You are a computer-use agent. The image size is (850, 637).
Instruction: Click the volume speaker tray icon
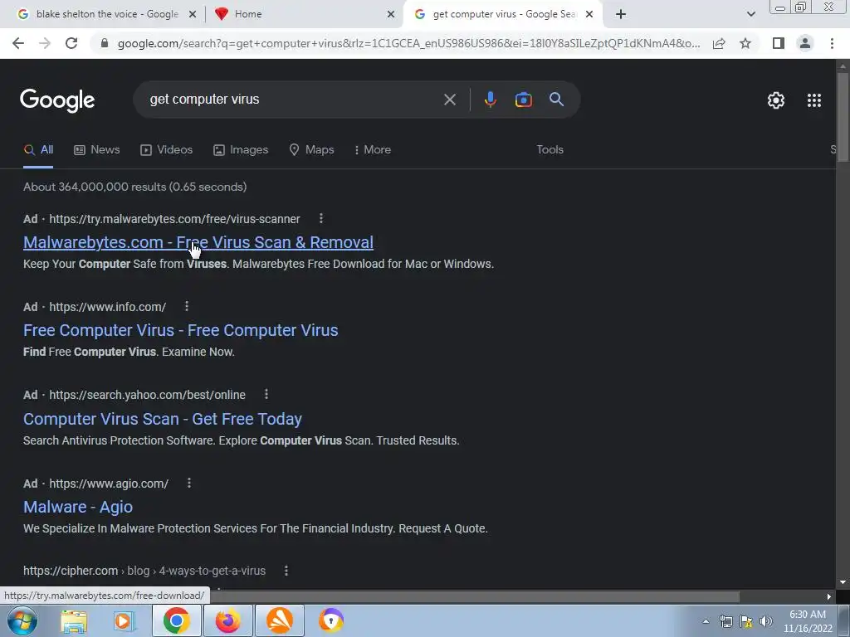[x=766, y=621]
